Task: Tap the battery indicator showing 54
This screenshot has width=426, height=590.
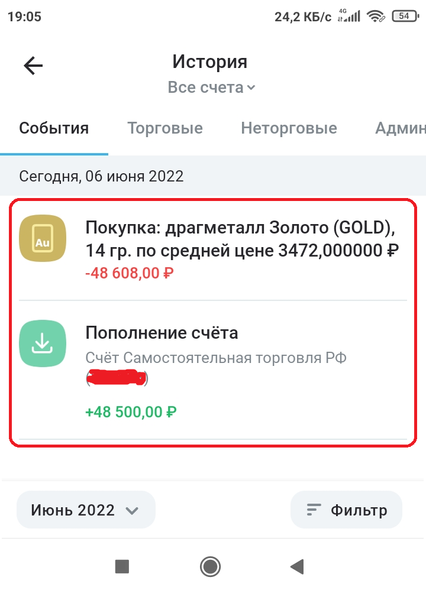Action: click(x=405, y=17)
